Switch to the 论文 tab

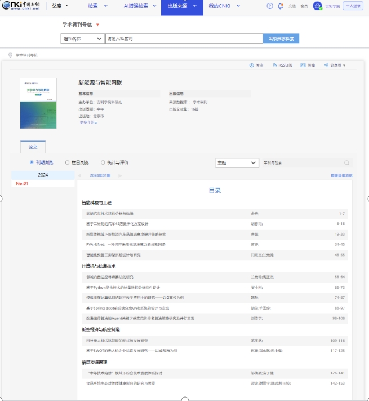pyautogui.click(x=33, y=147)
